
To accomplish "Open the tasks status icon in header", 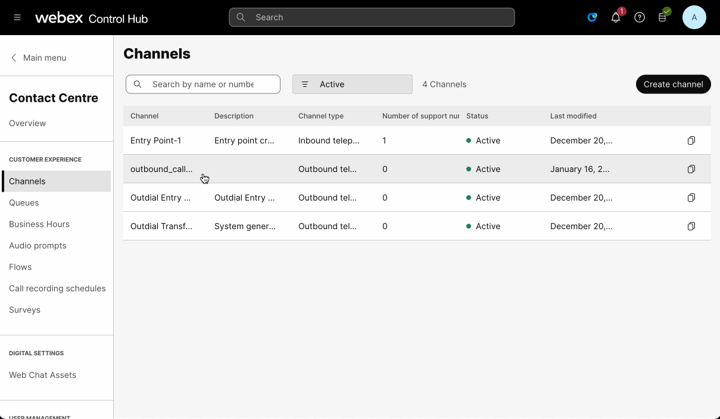I will coord(662,17).
